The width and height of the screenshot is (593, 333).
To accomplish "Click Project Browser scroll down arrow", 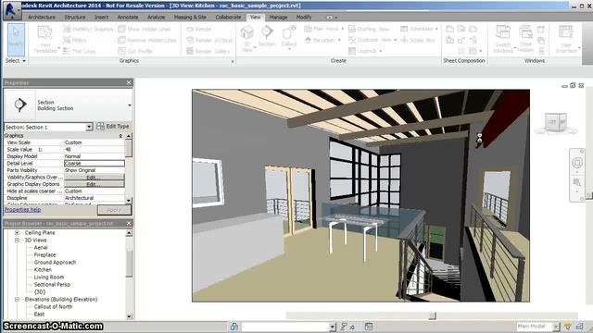I will (129, 316).
